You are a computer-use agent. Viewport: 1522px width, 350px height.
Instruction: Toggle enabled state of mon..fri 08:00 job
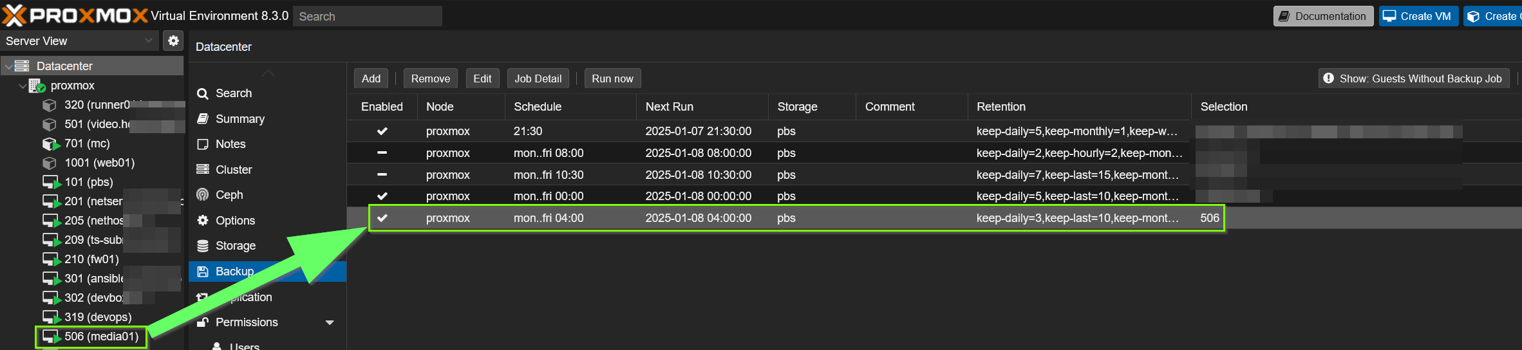(x=382, y=153)
